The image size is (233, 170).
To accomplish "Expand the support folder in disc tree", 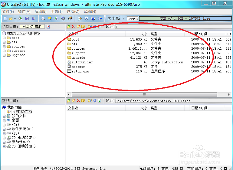I will click(x=4, y=51).
